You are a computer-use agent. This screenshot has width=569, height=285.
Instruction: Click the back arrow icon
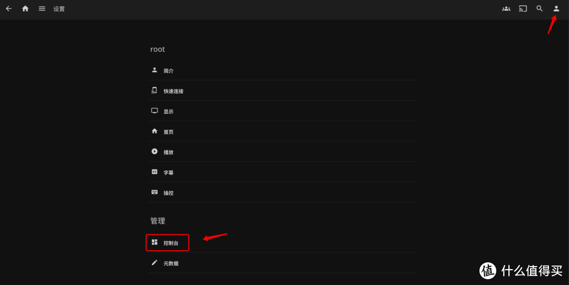pyautogui.click(x=8, y=8)
